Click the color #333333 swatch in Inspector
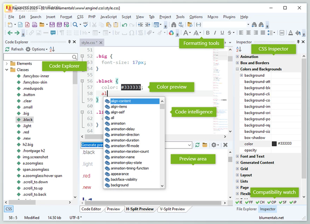The width and height of the screenshot is (310, 224). coord(274,144)
